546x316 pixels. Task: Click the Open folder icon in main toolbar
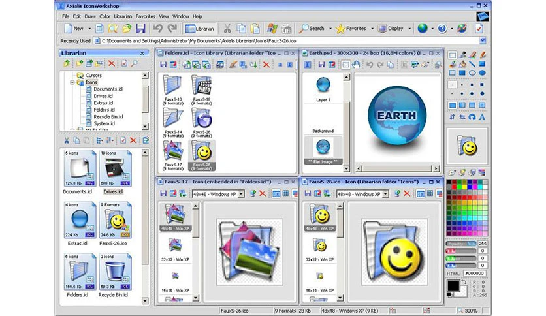[127, 29]
